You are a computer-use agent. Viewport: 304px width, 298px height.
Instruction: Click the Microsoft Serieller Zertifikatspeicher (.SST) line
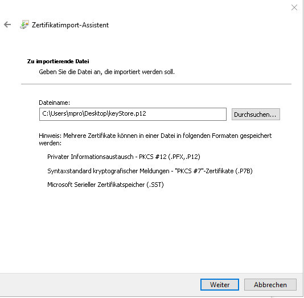pos(105,185)
